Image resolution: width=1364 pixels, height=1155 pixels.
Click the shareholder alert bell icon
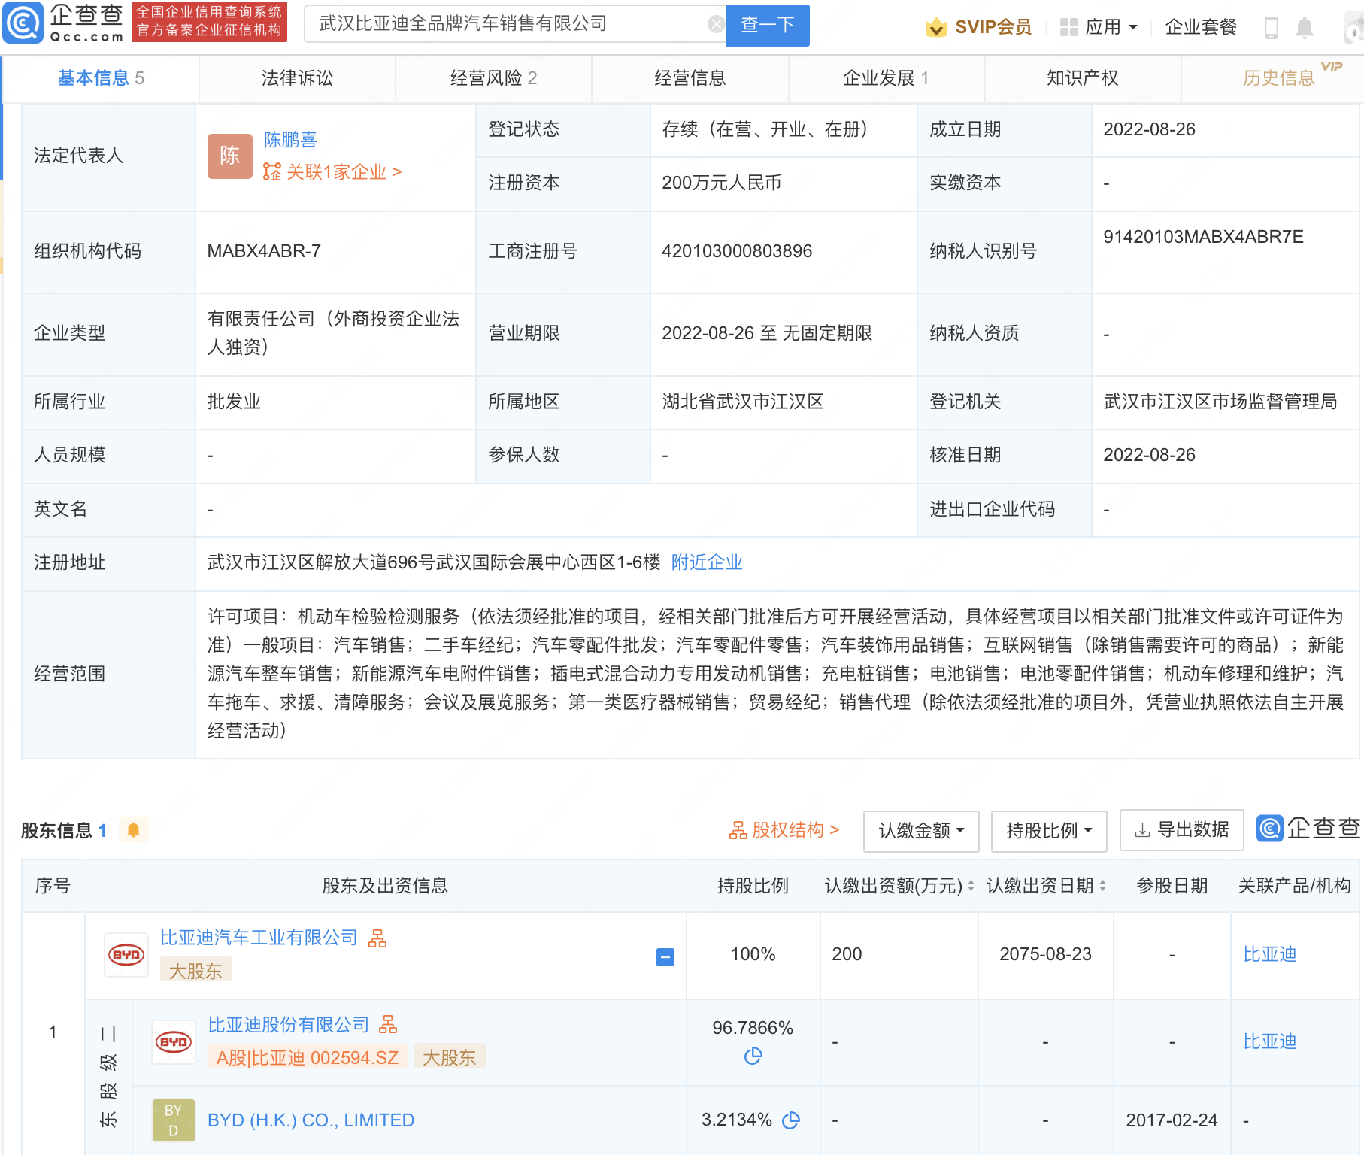[134, 830]
